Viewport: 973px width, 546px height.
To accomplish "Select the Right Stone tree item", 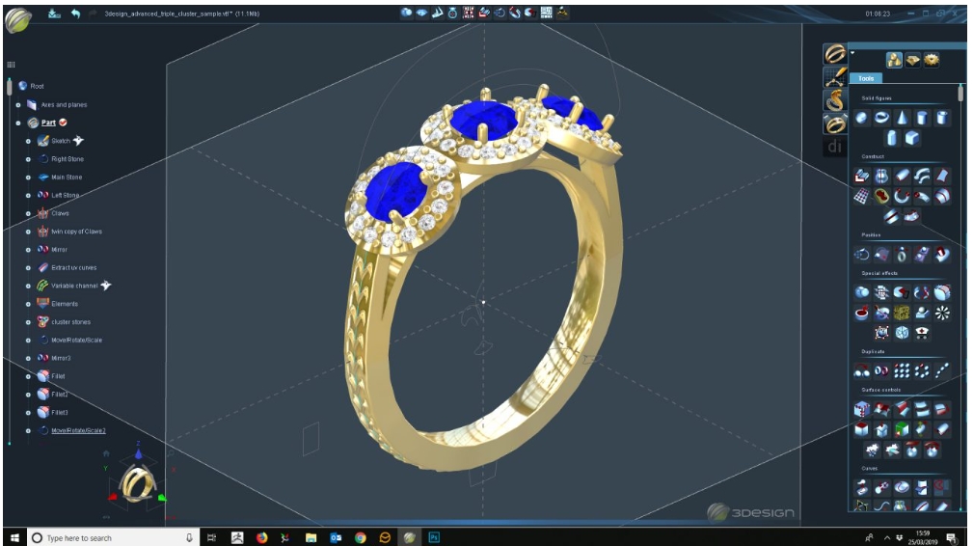I will click(67, 159).
